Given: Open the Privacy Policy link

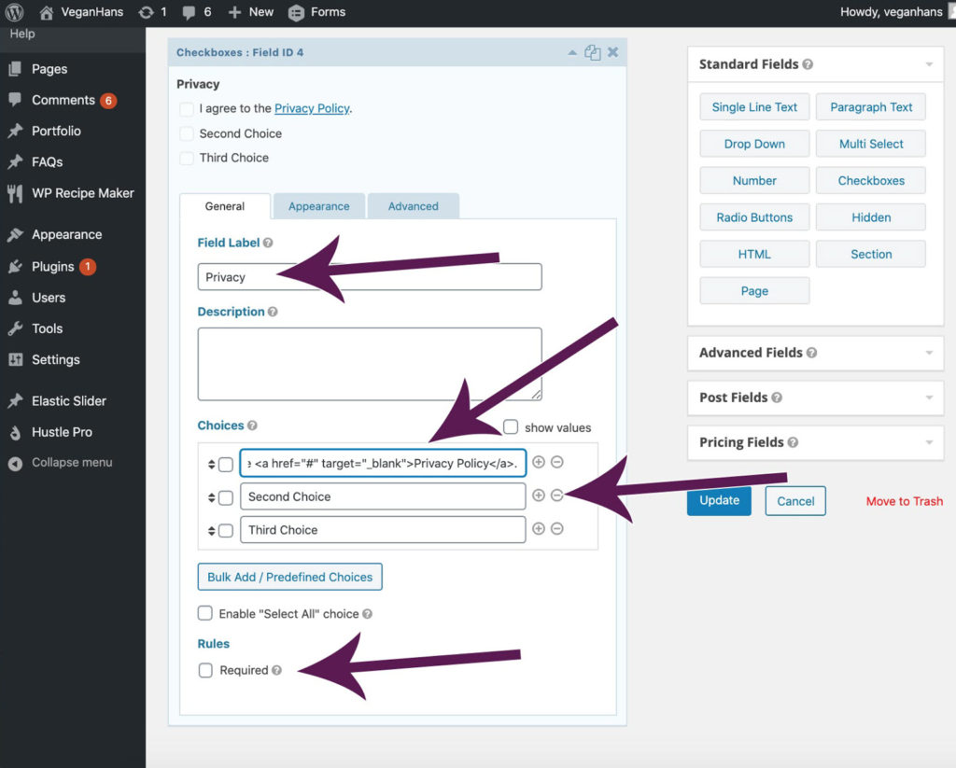Looking at the screenshot, I should pyautogui.click(x=312, y=108).
